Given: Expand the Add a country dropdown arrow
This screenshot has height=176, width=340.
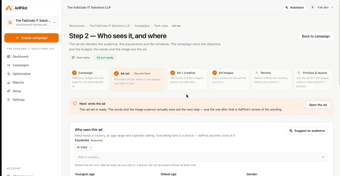Looking at the screenshot, I should [x=323, y=157].
